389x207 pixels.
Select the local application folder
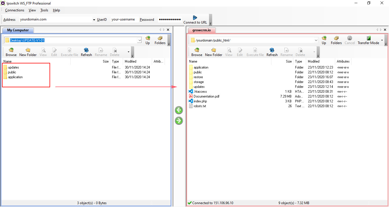[13, 77]
